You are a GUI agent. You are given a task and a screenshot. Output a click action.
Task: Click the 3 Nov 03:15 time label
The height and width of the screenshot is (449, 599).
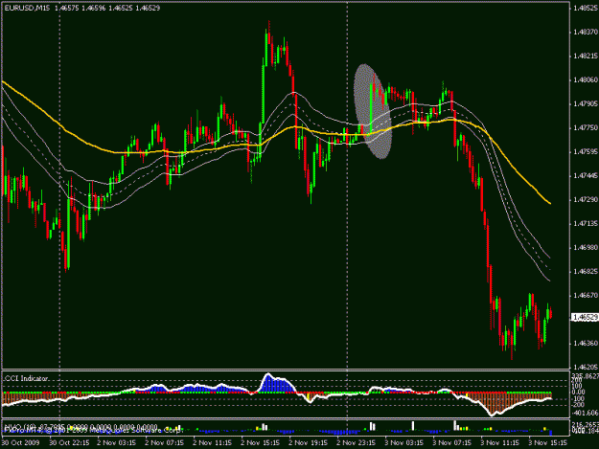tap(404, 443)
